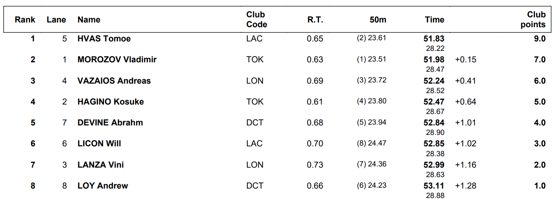Click the name VAZAIOS Andreas
Image resolution: width=554 pixels, height=213 pixels.
[x=114, y=81]
